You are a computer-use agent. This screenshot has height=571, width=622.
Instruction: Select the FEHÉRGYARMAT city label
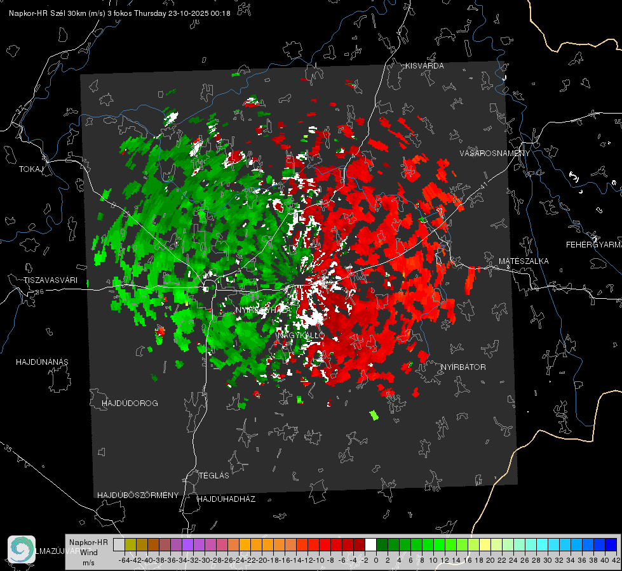pos(593,245)
